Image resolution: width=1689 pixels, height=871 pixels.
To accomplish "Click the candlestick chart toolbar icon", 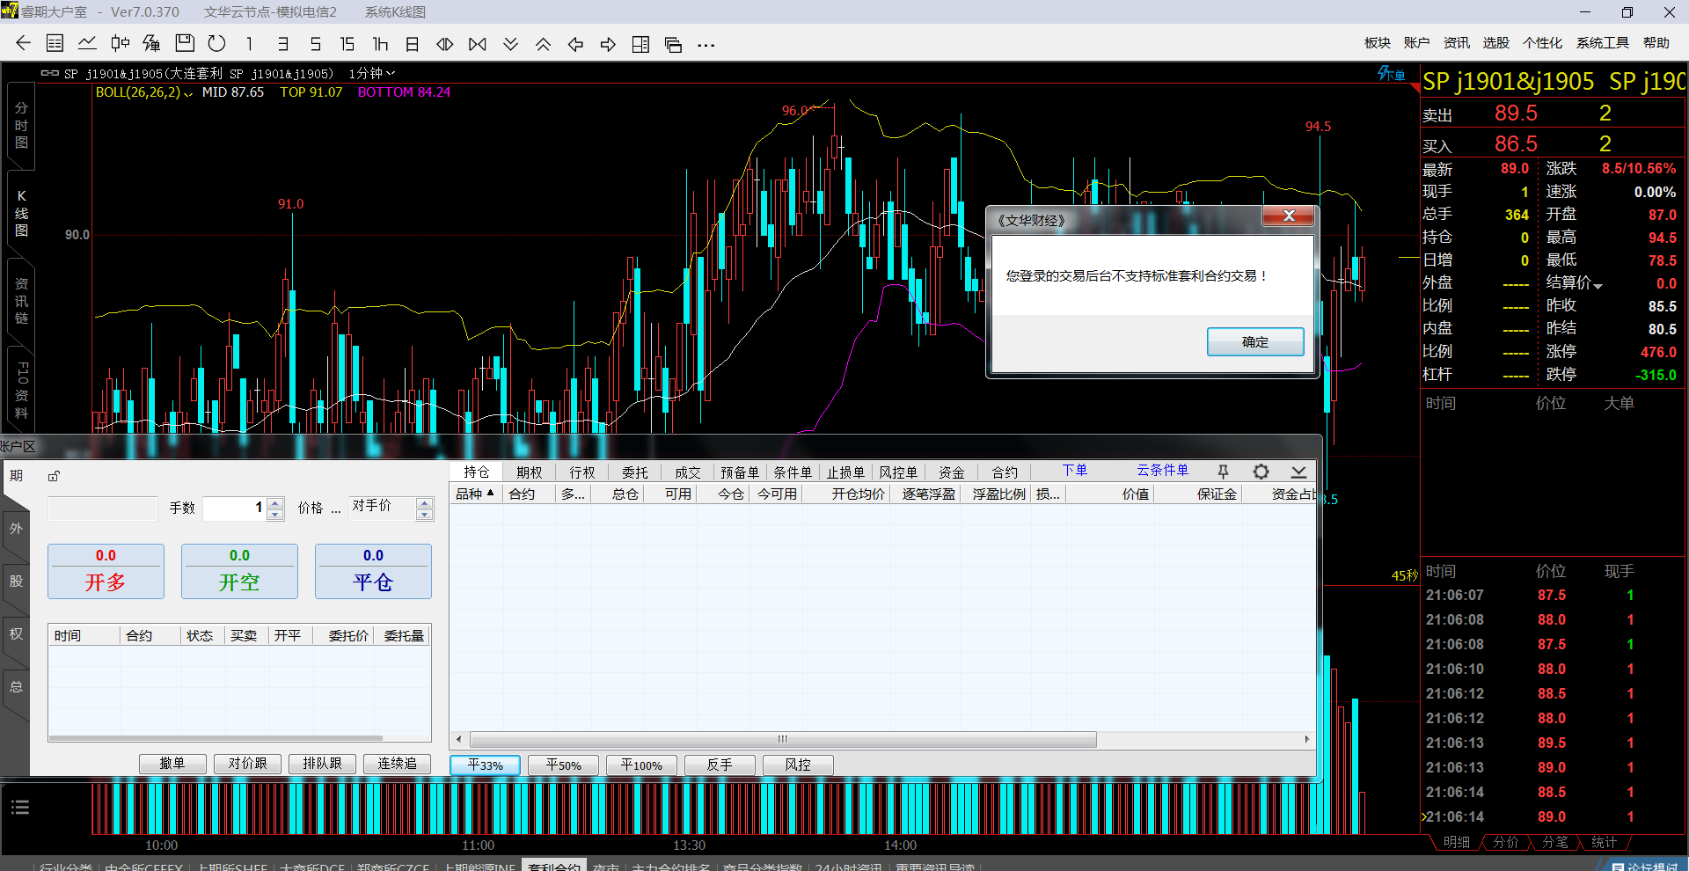I will 120,43.
